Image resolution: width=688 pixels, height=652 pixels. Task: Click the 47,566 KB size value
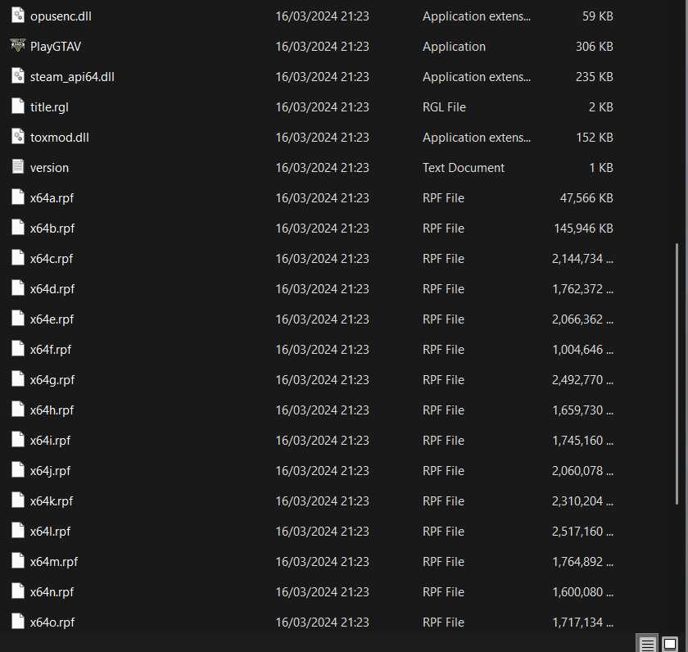point(586,198)
